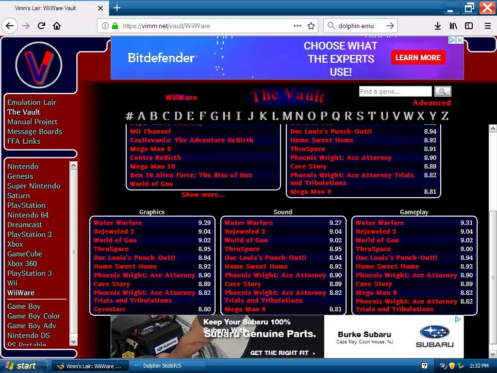497x373 pixels.
Task: Click the system list scroll down arrow
Action: coord(74,341)
